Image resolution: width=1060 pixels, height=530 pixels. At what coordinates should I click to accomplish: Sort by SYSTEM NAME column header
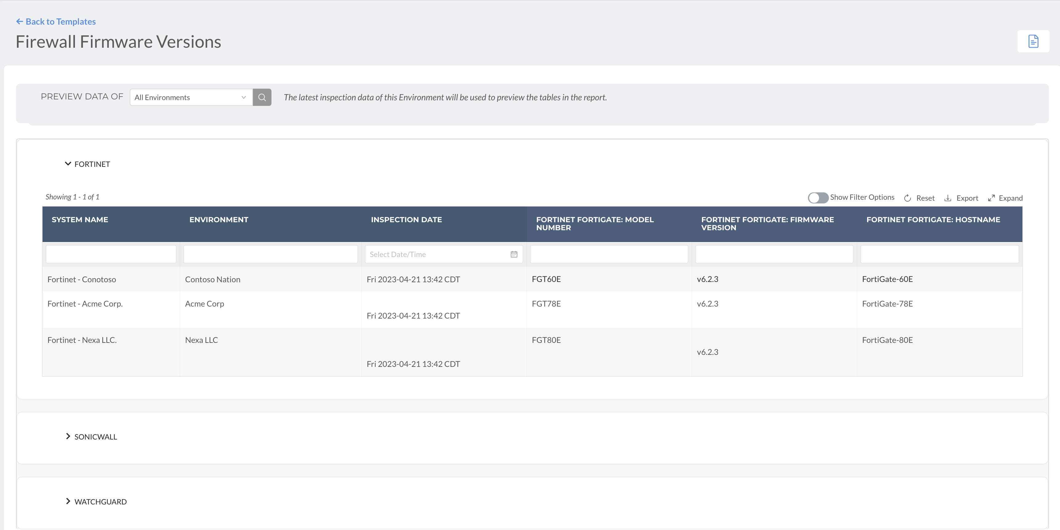[x=80, y=219]
